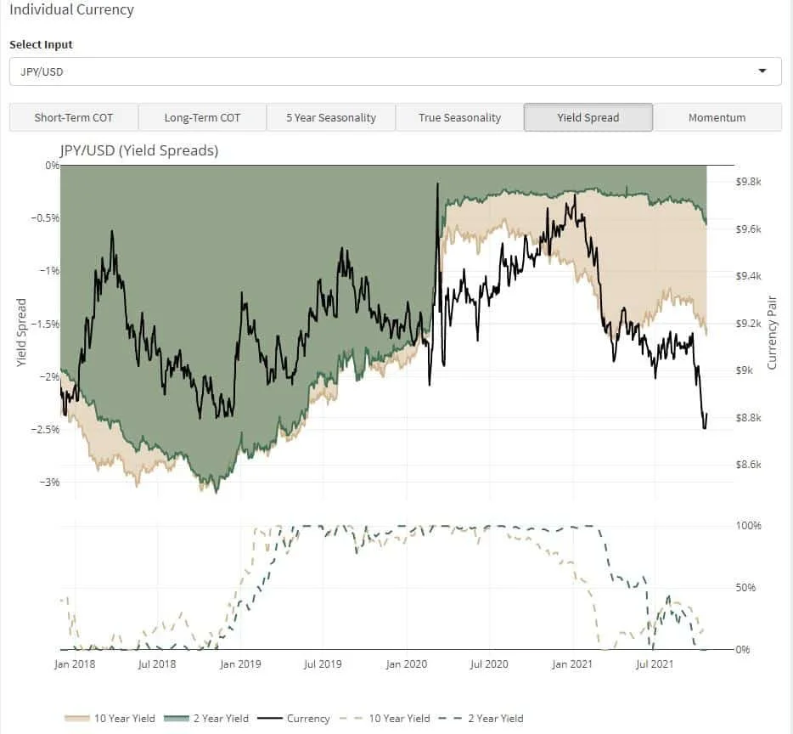
Task: Open the JPY/USD currency select dropdown
Action: pos(395,71)
